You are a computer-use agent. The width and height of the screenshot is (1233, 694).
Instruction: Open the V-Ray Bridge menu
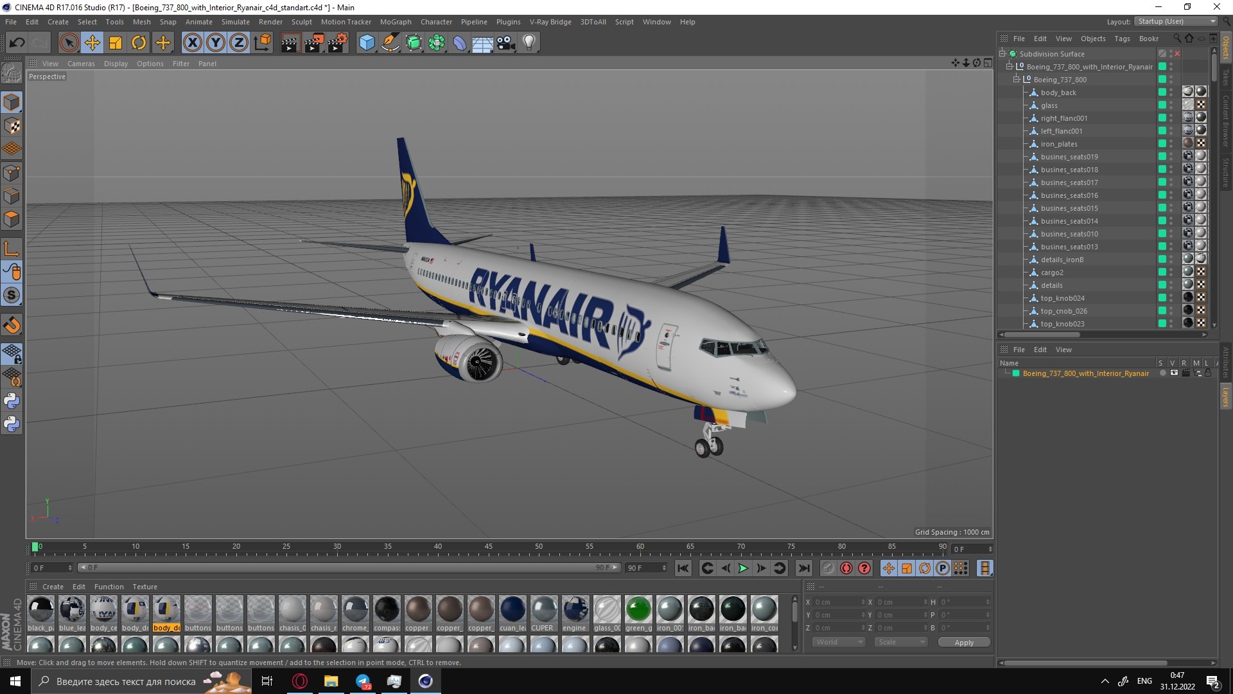click(550, 22)
